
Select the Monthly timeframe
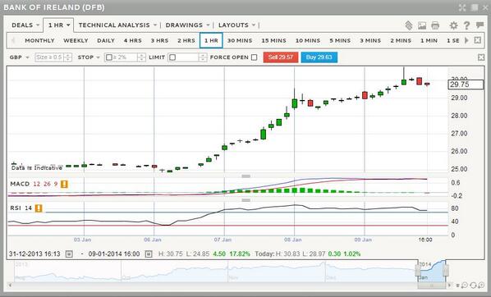point(39,40)
